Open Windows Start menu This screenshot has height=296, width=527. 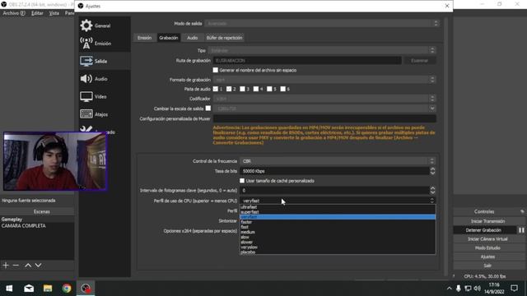coord(9,289)
